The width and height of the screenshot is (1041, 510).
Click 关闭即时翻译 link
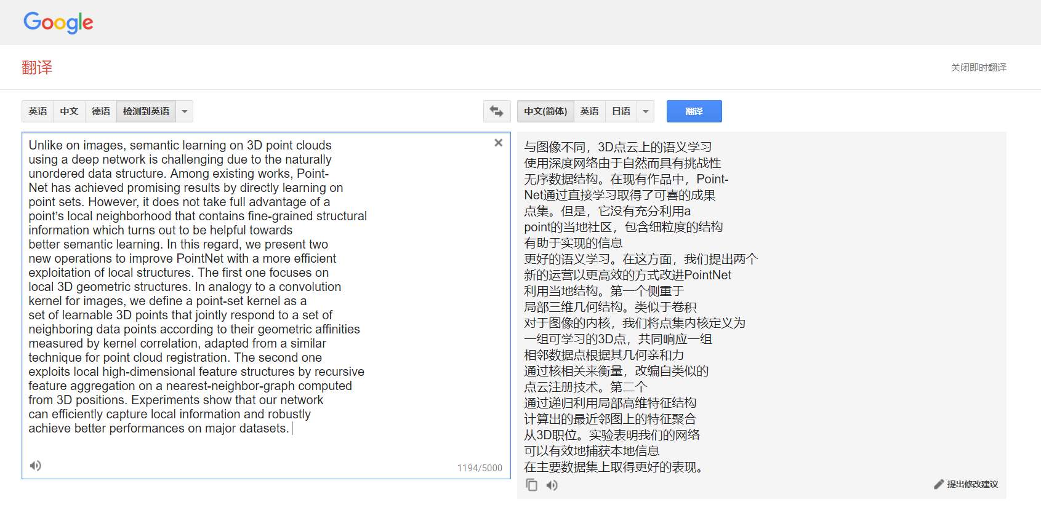(x=979, y=68)
